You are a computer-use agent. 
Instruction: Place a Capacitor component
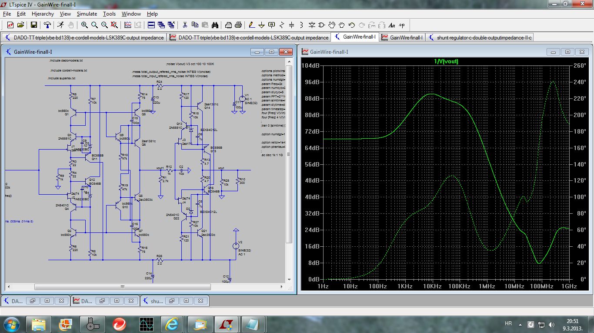(292, 25)
